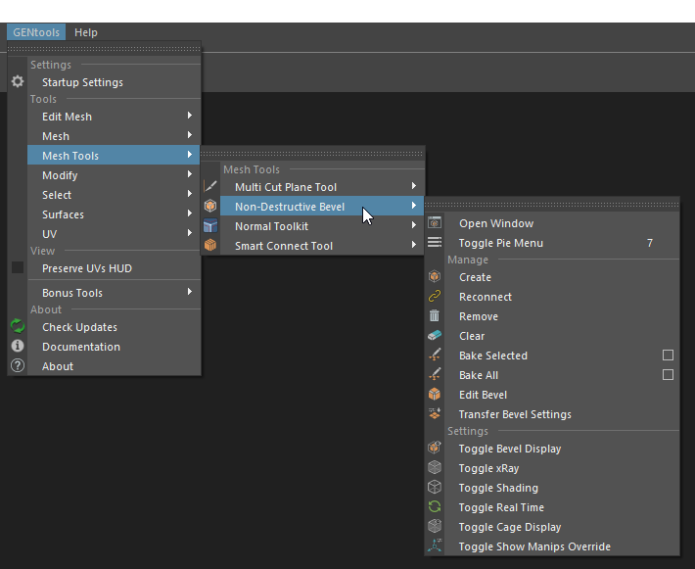This screenshot has width=695, height=569.
Task: Expand the Smart Connect Tool submenu arrow
Action: click(x=414, y=246)
